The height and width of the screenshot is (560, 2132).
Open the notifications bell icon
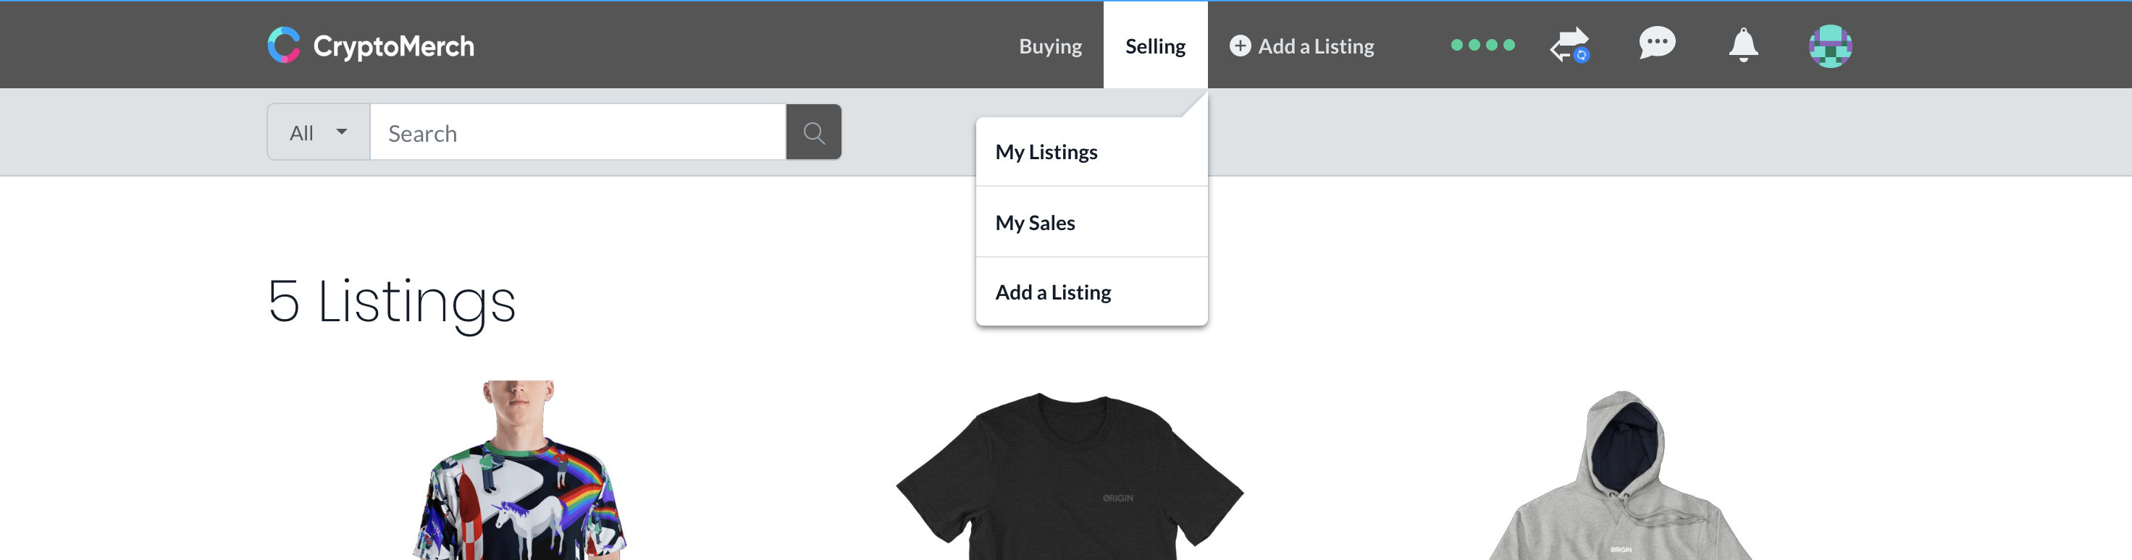(x=1743, y=45)
